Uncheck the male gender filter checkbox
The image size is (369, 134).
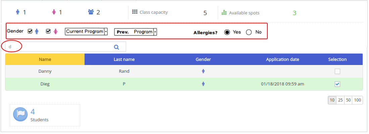(x=30, y=31)
